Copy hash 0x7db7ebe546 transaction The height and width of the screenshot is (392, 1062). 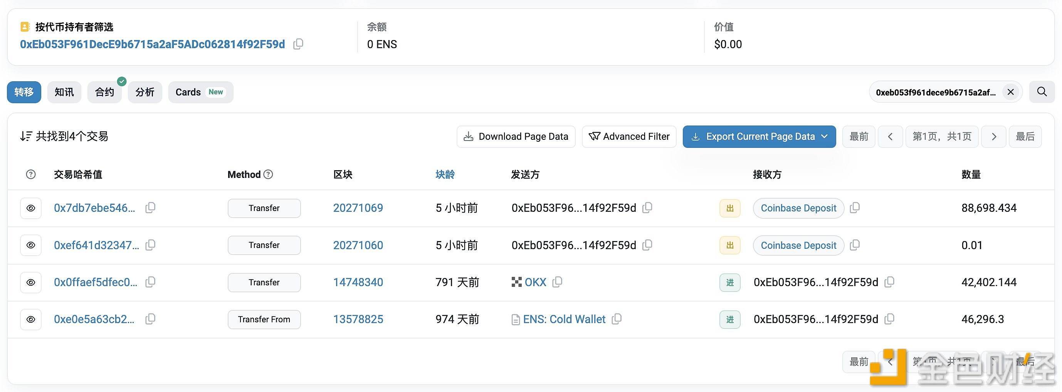pos(151,208)
